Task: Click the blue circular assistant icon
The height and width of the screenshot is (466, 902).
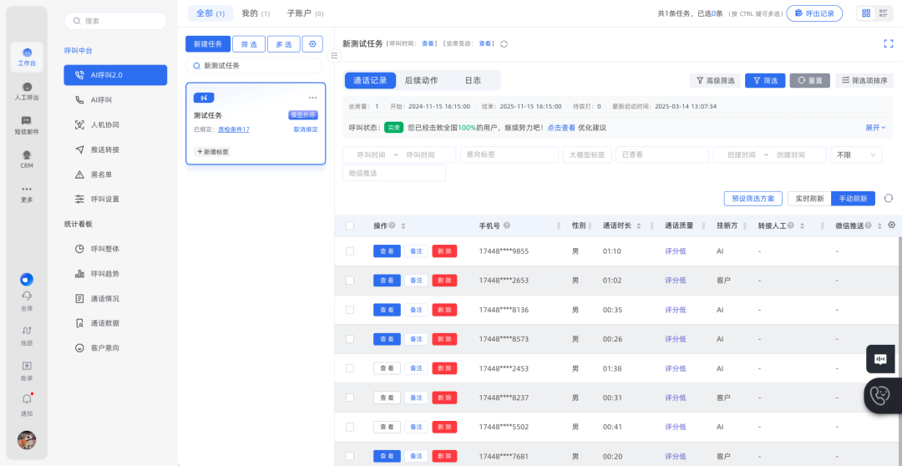Action: pos(27,280)
